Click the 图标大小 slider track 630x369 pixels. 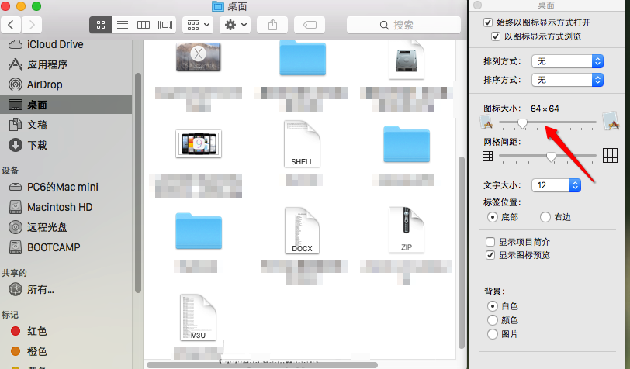[559, 122]
